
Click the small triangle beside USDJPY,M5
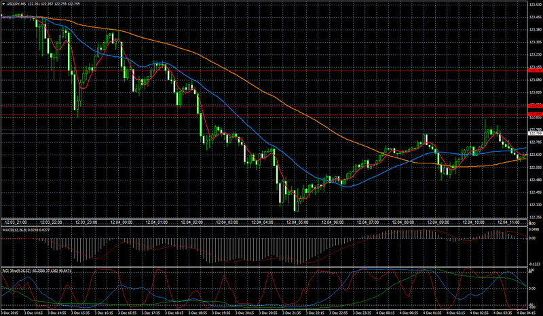pyautogui.click(x=3, y=4)
